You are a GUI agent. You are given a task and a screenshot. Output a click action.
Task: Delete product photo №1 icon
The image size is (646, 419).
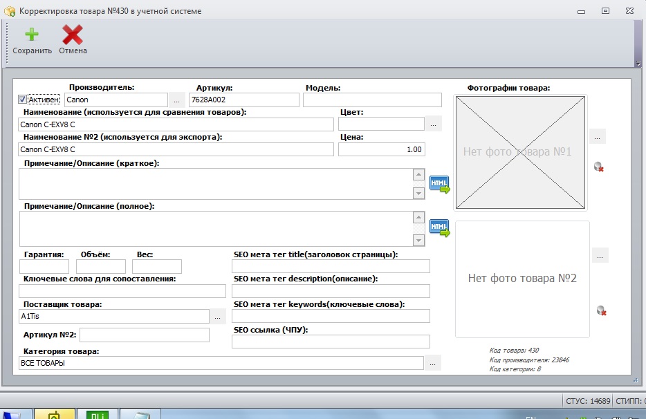point(598,167)
